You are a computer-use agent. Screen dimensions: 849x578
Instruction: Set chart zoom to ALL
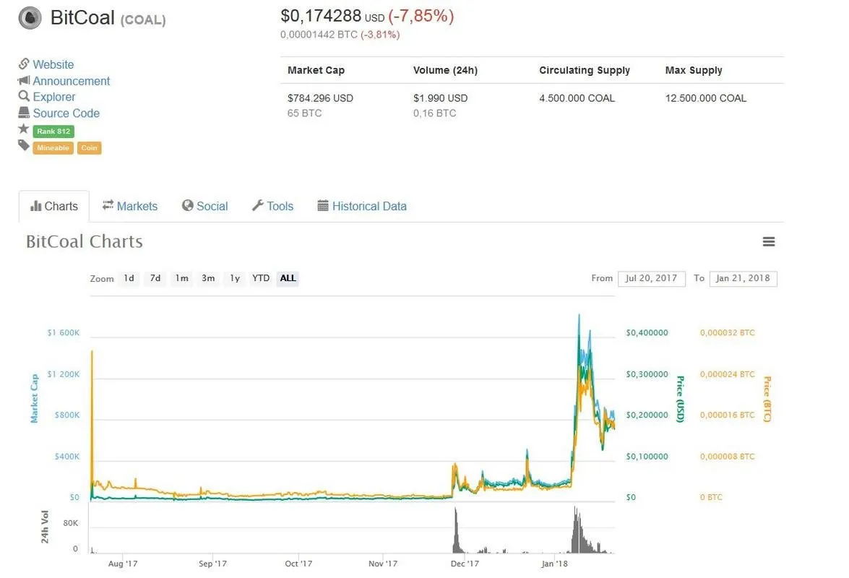click(288, 278)
